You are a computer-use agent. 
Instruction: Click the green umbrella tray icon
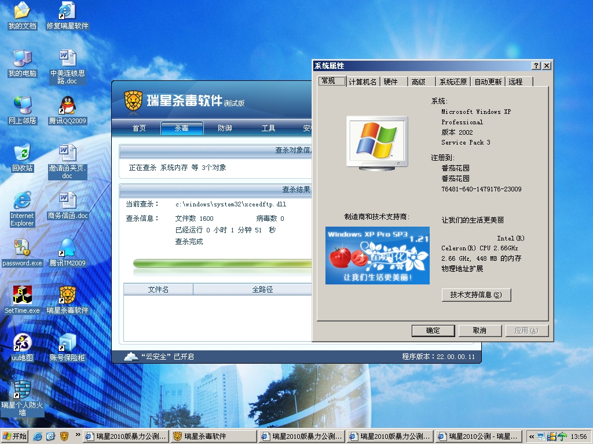(562, 437)
